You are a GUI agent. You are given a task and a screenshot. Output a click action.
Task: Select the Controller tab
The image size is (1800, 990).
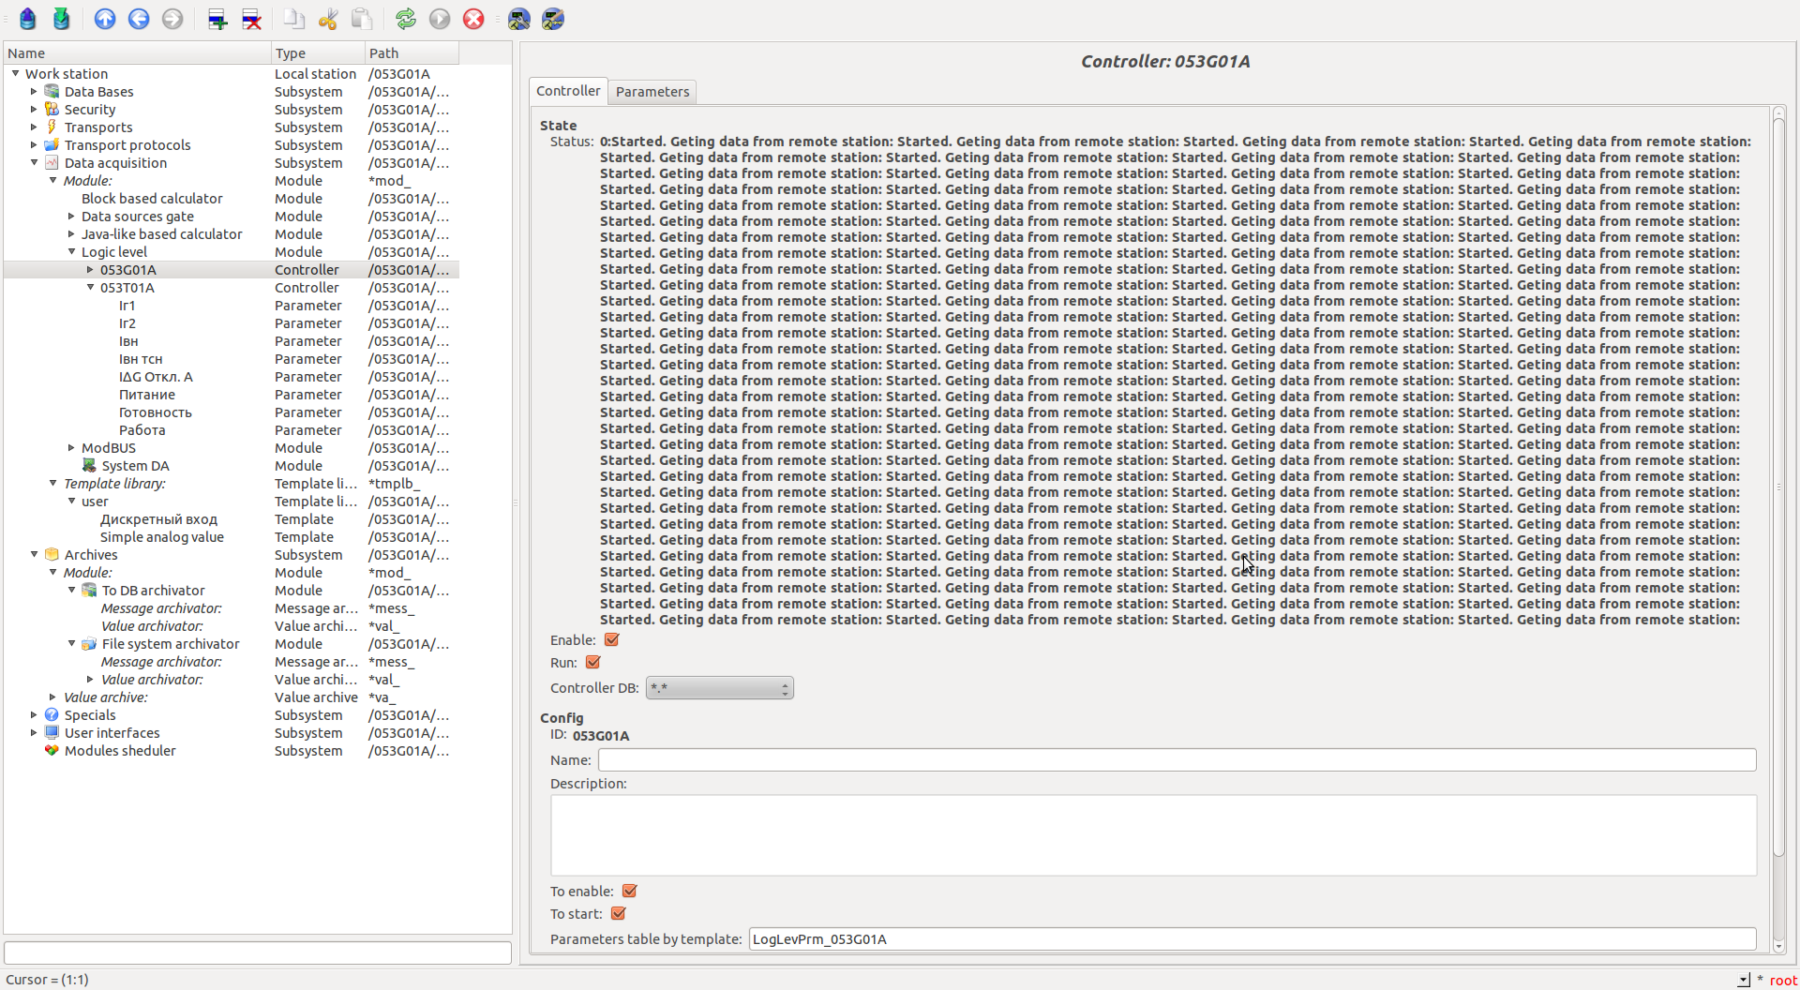(568, 91)
